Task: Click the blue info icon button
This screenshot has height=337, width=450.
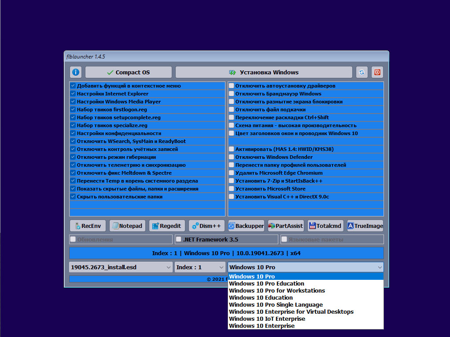Action: (x=76, y=72)
